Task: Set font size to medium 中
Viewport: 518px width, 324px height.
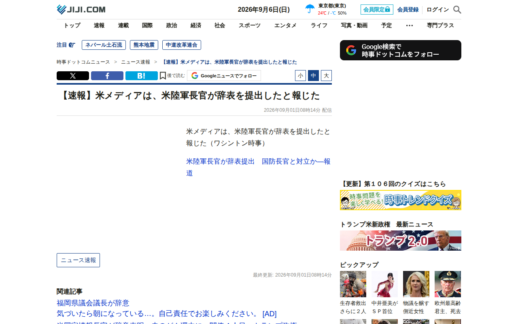Action: tap(313, 76)
